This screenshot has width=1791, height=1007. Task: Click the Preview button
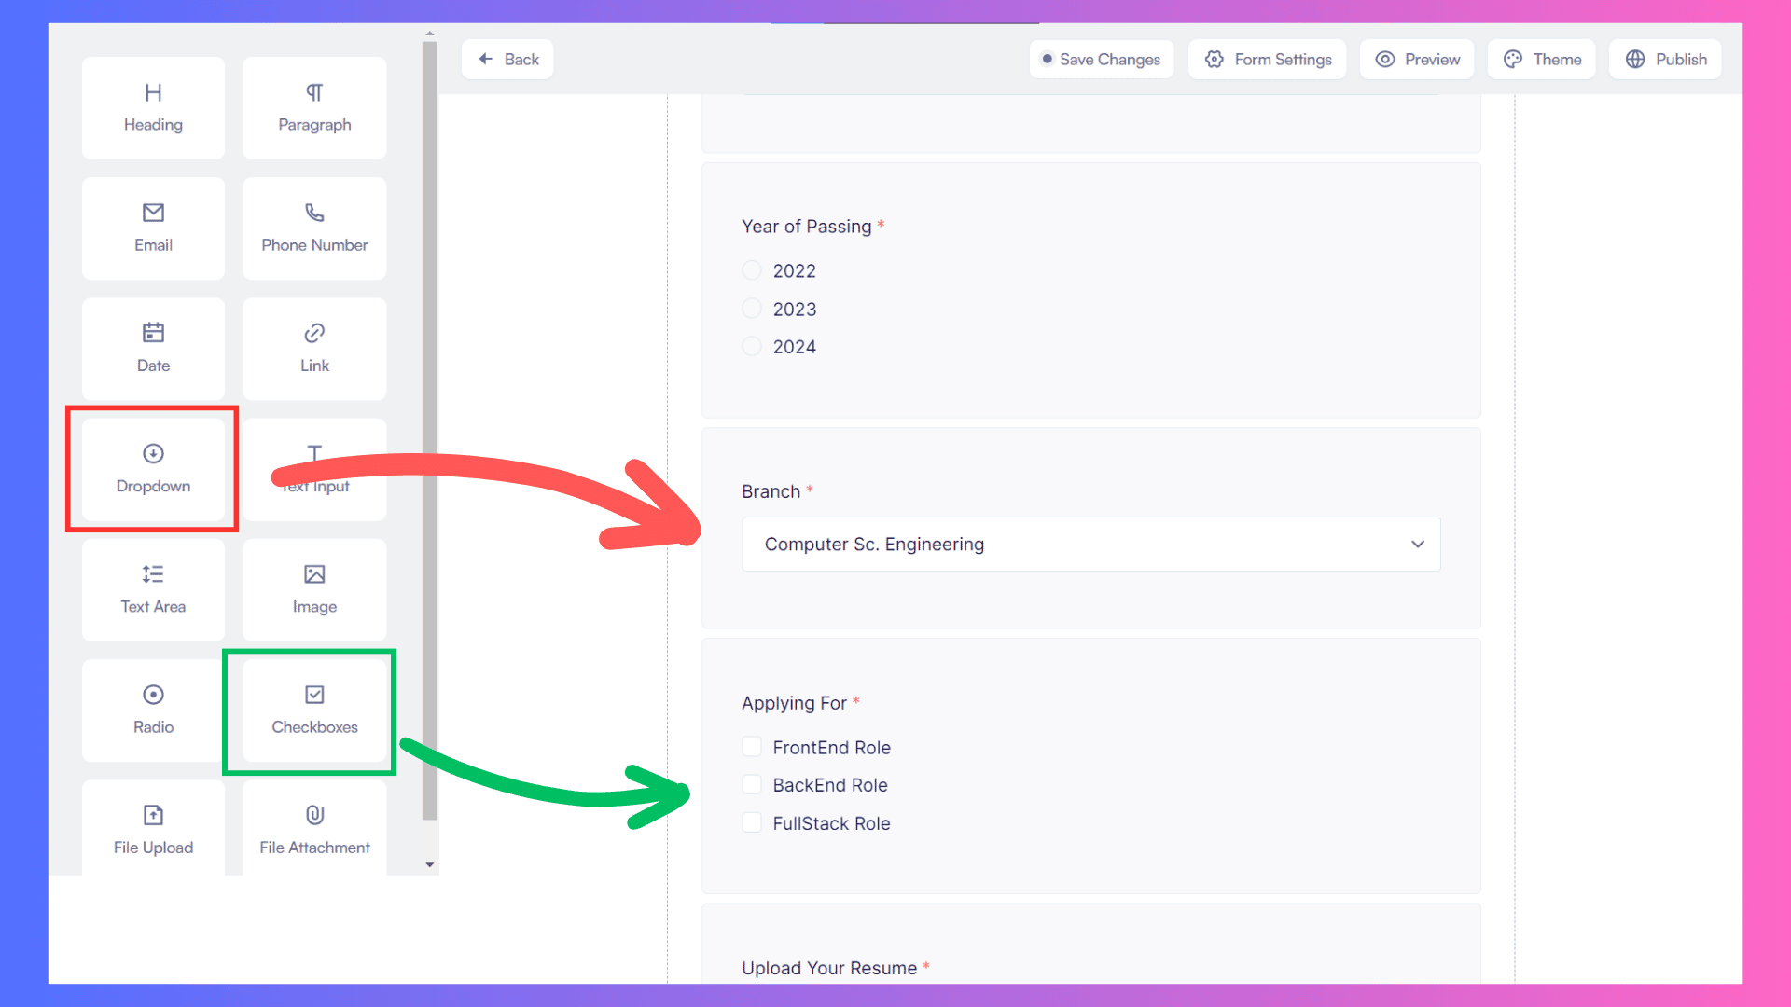[1418, 59]
